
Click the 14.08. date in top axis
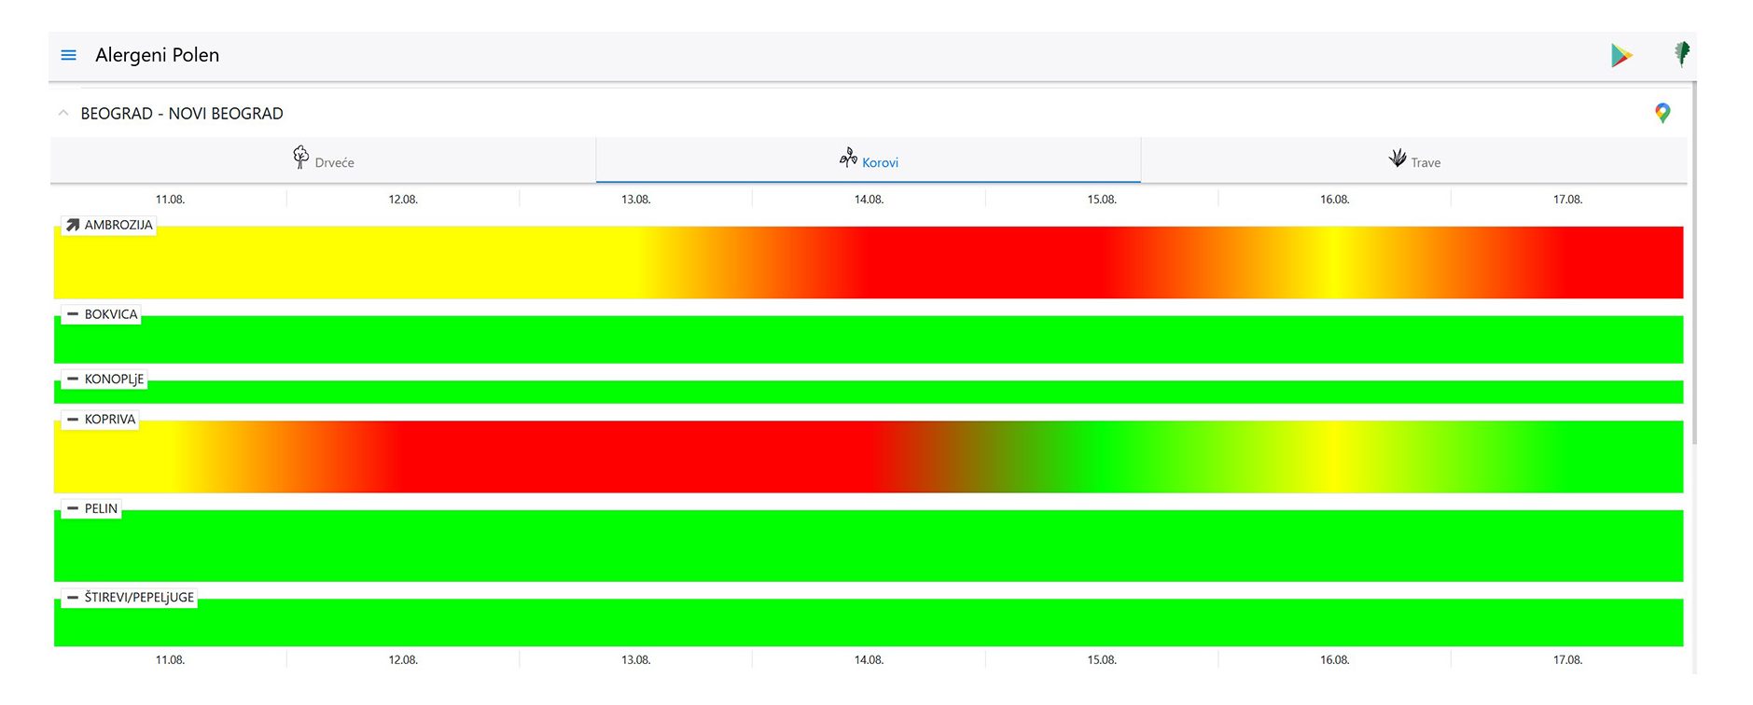click(x=869, y=200)
